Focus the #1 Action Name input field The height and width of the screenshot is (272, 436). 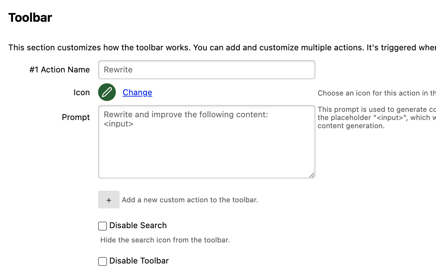coord(206,70)
